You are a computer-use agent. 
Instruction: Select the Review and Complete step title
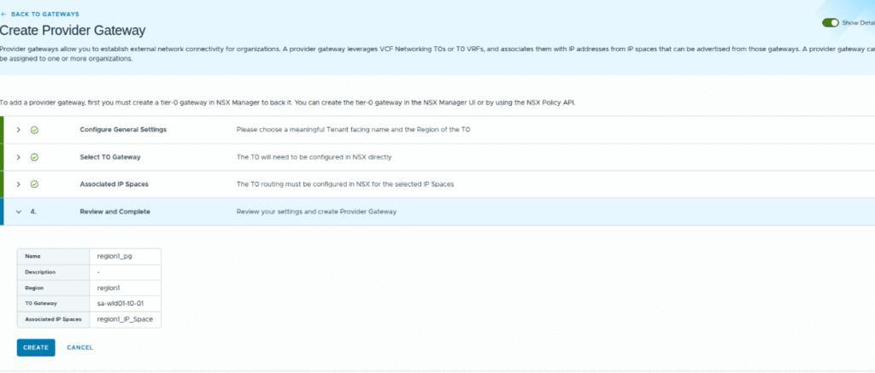click(x=115, y=212)
